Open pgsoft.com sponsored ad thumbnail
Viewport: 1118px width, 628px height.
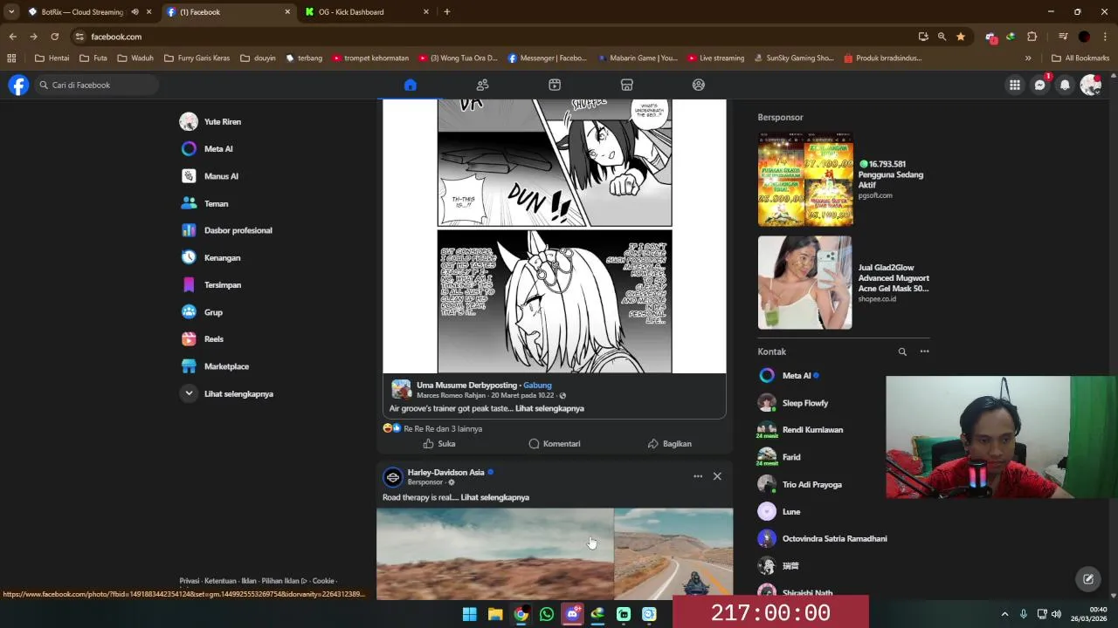click(805, 180)
